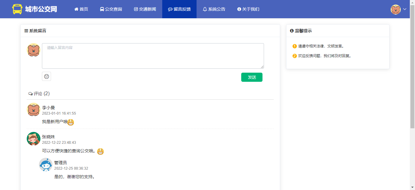This screenshot has height=190, width=415.
Task: Click the 管理员 robot avatar
Action: 46,164
